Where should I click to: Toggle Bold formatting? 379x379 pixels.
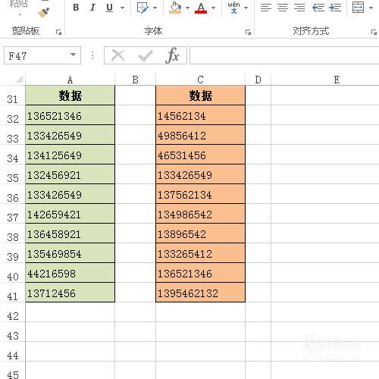pos(76,8)
